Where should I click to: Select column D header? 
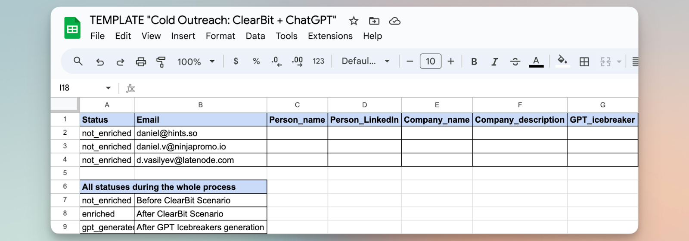click(364, 105)
